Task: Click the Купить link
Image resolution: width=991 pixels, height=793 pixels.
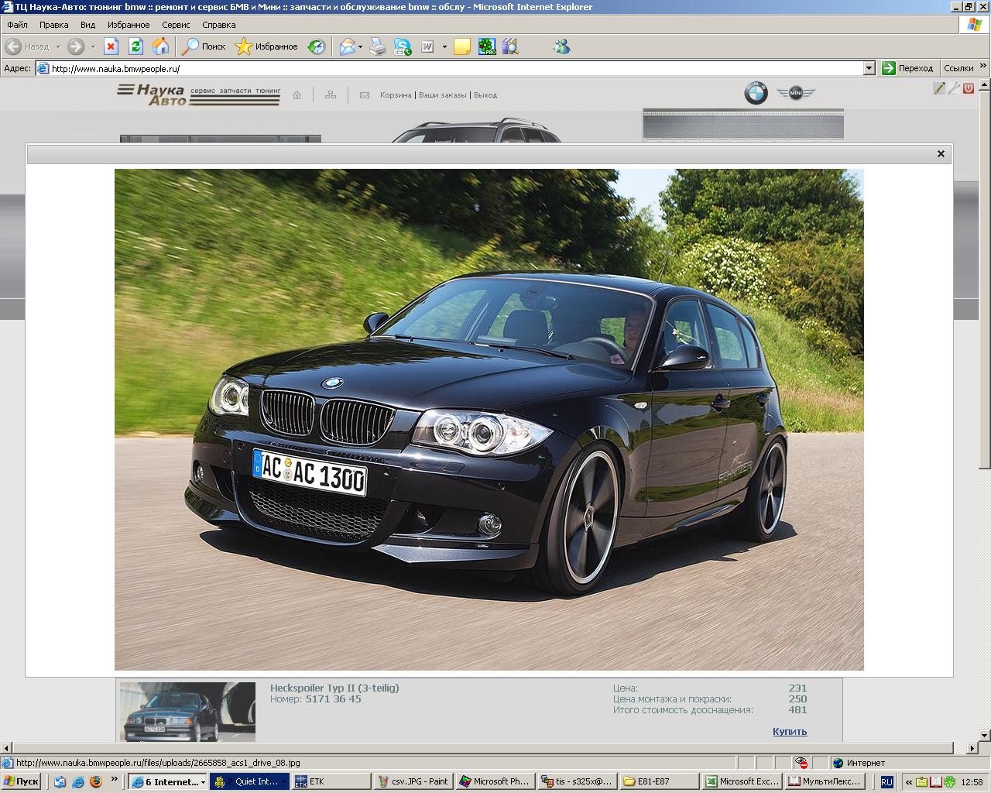Action: tap(789, 731)
